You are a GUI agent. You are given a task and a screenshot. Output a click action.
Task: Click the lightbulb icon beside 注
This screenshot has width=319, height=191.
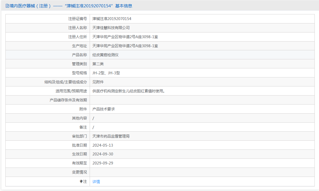pyautogui.click(x=81, y=181)
